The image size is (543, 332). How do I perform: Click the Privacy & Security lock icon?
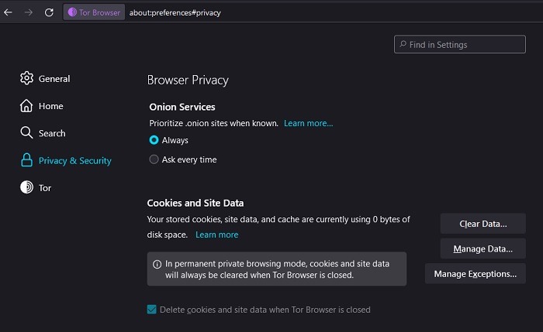click(x=26, y=160)
